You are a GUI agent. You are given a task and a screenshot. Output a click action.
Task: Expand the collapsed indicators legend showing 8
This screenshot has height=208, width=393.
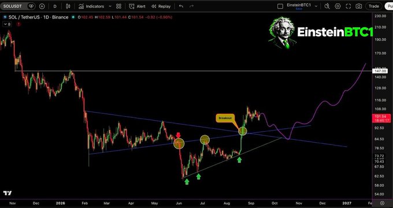coord(7,24)
